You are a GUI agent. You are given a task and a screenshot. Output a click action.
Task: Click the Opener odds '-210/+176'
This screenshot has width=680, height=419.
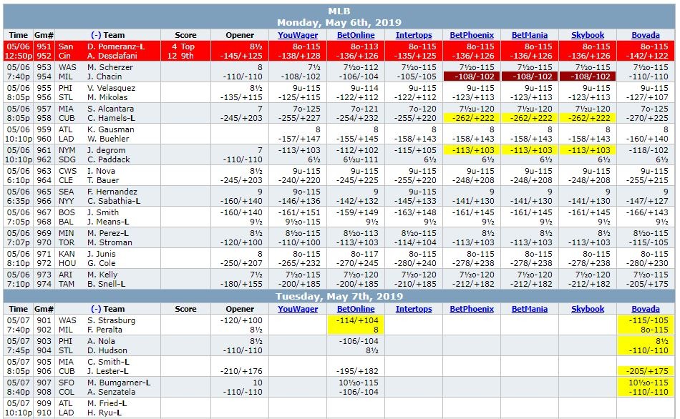(x=241, y=371)
